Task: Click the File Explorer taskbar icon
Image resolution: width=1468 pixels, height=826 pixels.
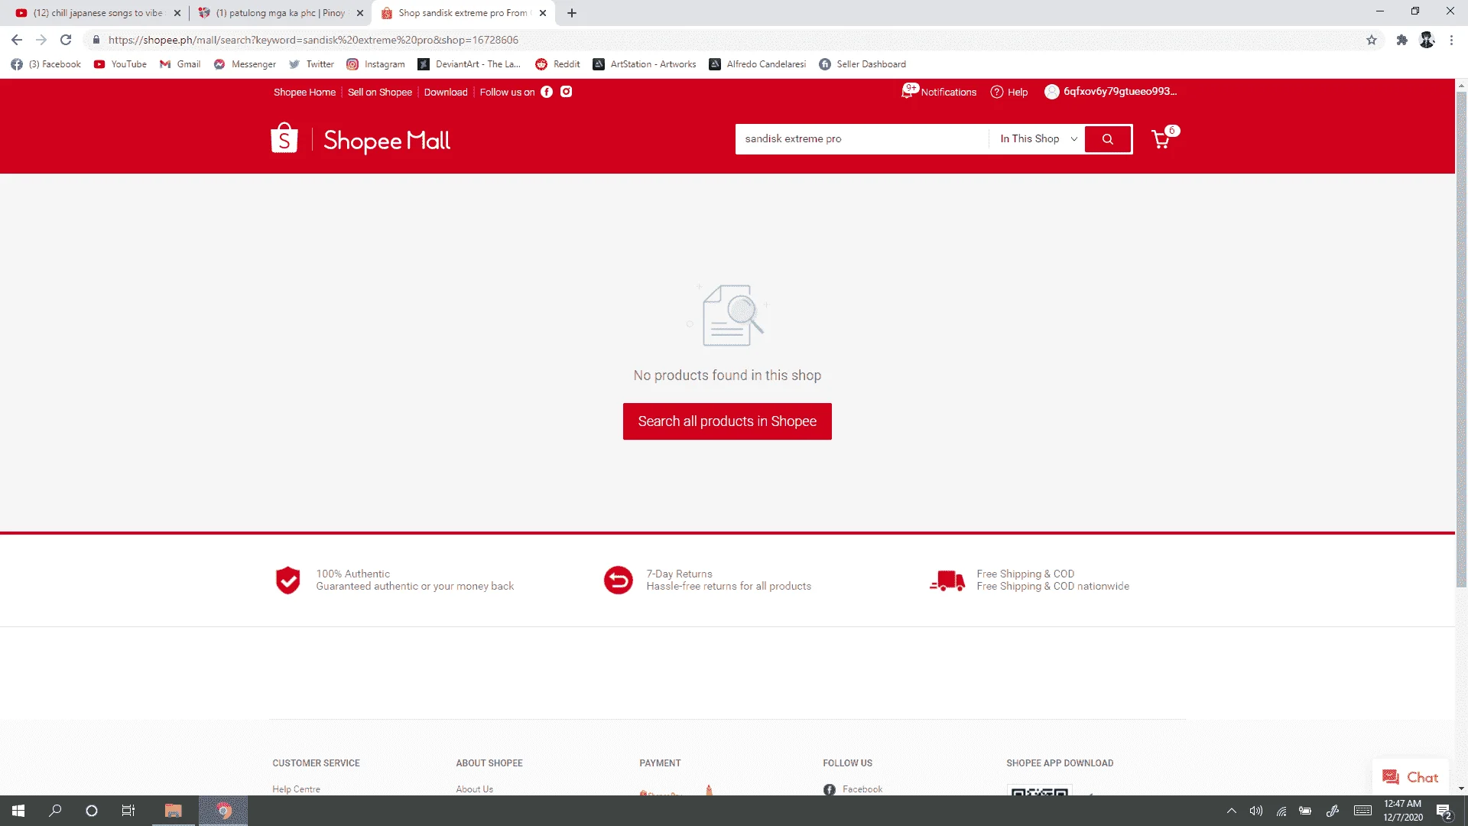Action: click(x=174, y=811)
